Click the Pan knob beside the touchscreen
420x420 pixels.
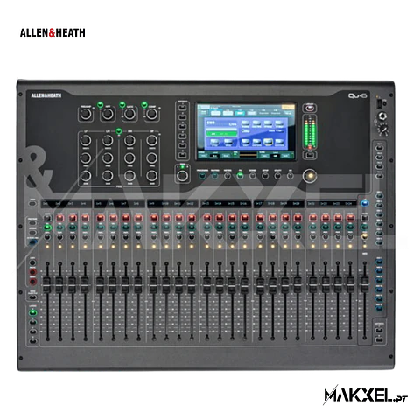click(183, 176)
